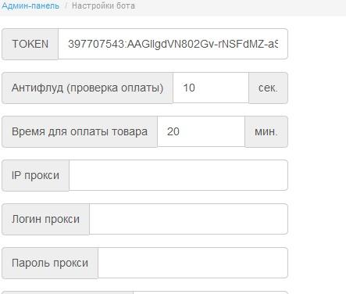The width and height of the screenshot is (346, 294).
Task: Click the Логин прокси label
Action: [x=45, y=219]
